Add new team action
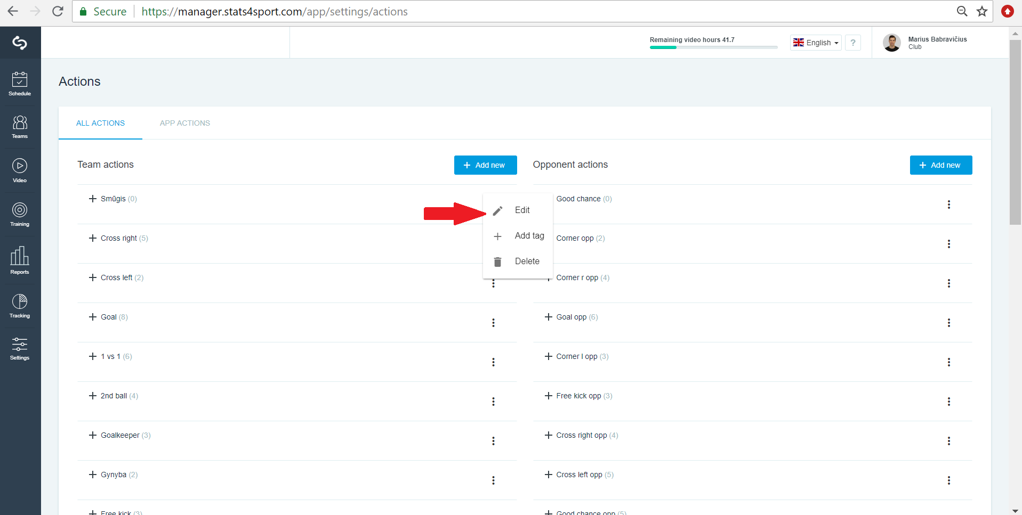The width and height of the screenshot is (1022, 515). (486, 165)
